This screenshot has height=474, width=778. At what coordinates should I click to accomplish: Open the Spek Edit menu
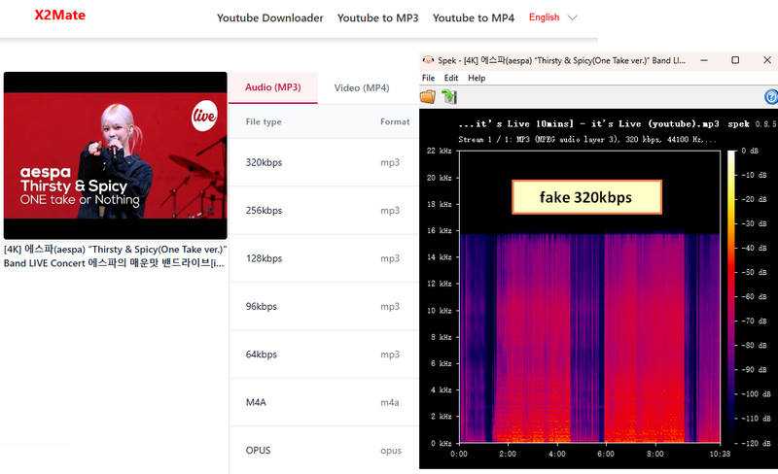pyautogui.click(x=451, y=78)
